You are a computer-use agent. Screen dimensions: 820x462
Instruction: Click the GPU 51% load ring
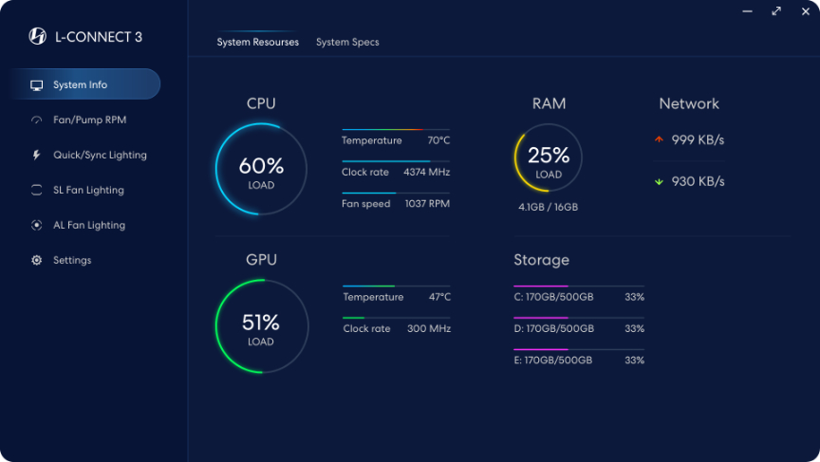pyautogui.click(x=262, y=326)
